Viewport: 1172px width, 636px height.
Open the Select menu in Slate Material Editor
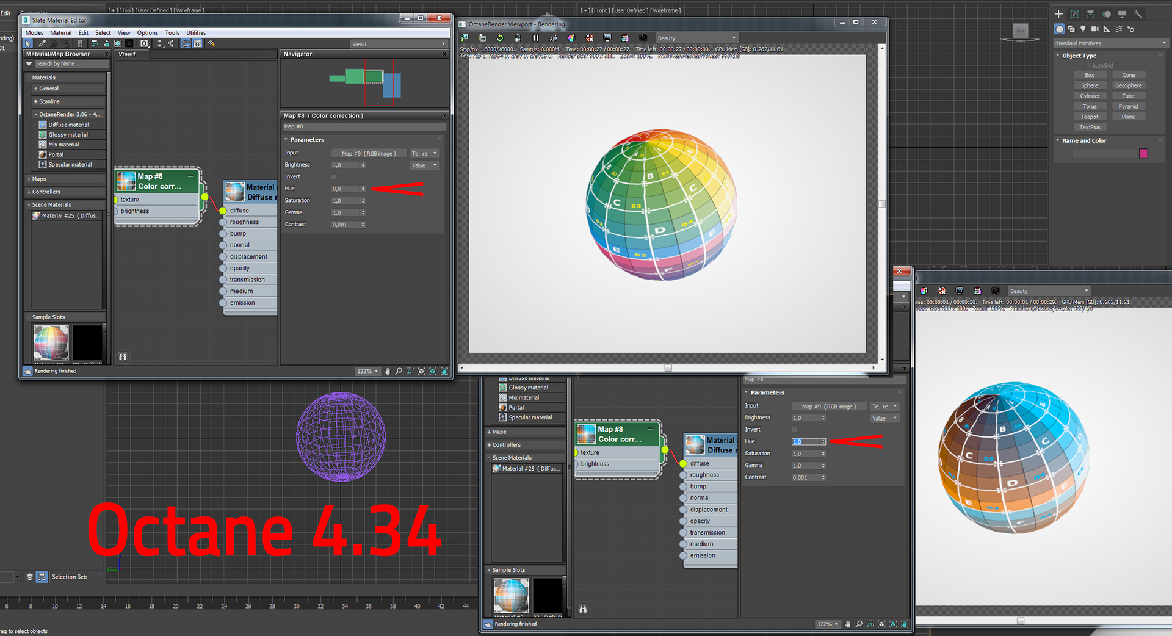point(103,33)
